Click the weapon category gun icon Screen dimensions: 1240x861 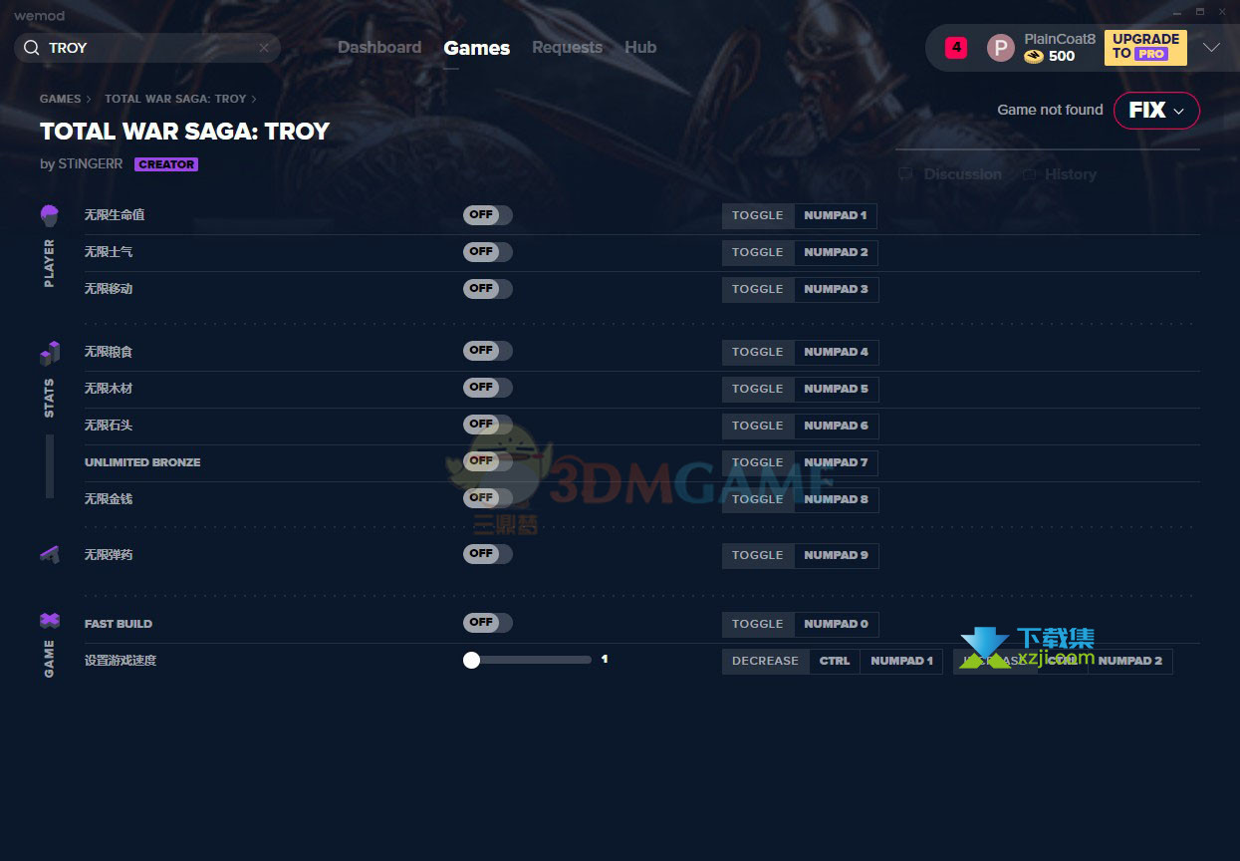[x=50, y=554]
